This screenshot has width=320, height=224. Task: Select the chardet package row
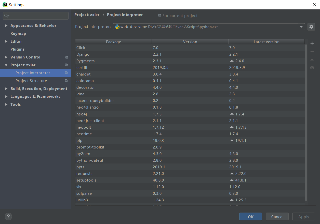point(190,74)
